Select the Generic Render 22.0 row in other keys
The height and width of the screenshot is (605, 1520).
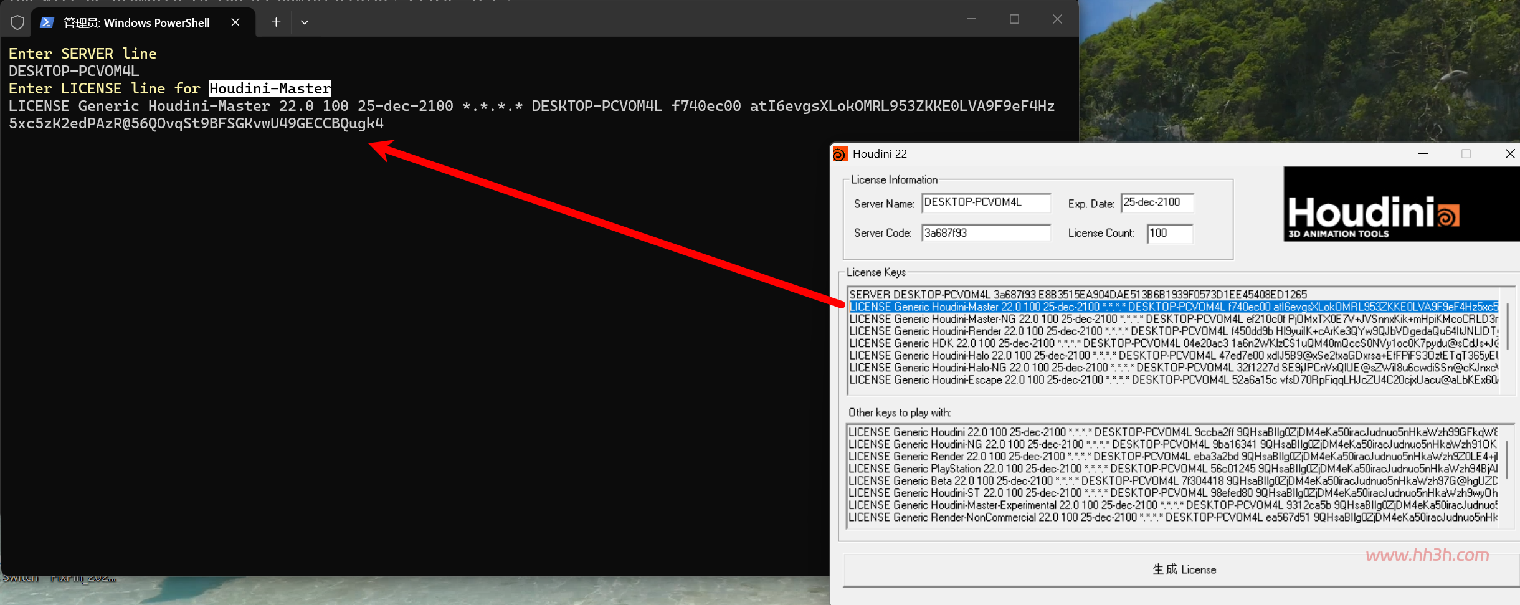[x=1173, y=456]
